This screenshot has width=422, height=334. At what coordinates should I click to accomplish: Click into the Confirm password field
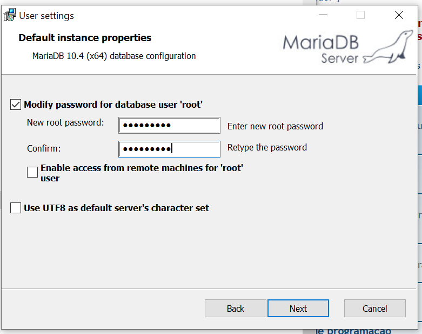pyautogui.click(x=169, y=149)
